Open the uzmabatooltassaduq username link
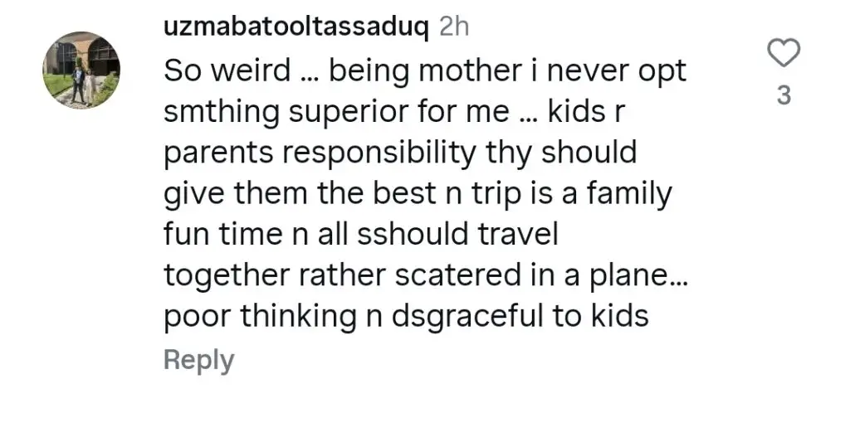Viewport: 850px width, 428px height. pos(296,27)
